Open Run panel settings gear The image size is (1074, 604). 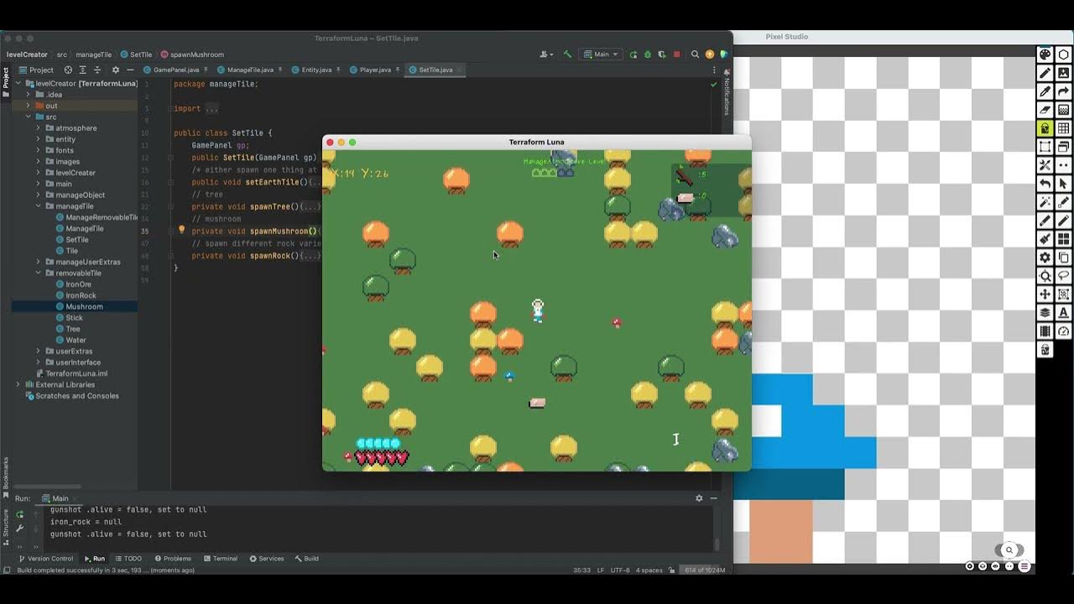(699, 498)
